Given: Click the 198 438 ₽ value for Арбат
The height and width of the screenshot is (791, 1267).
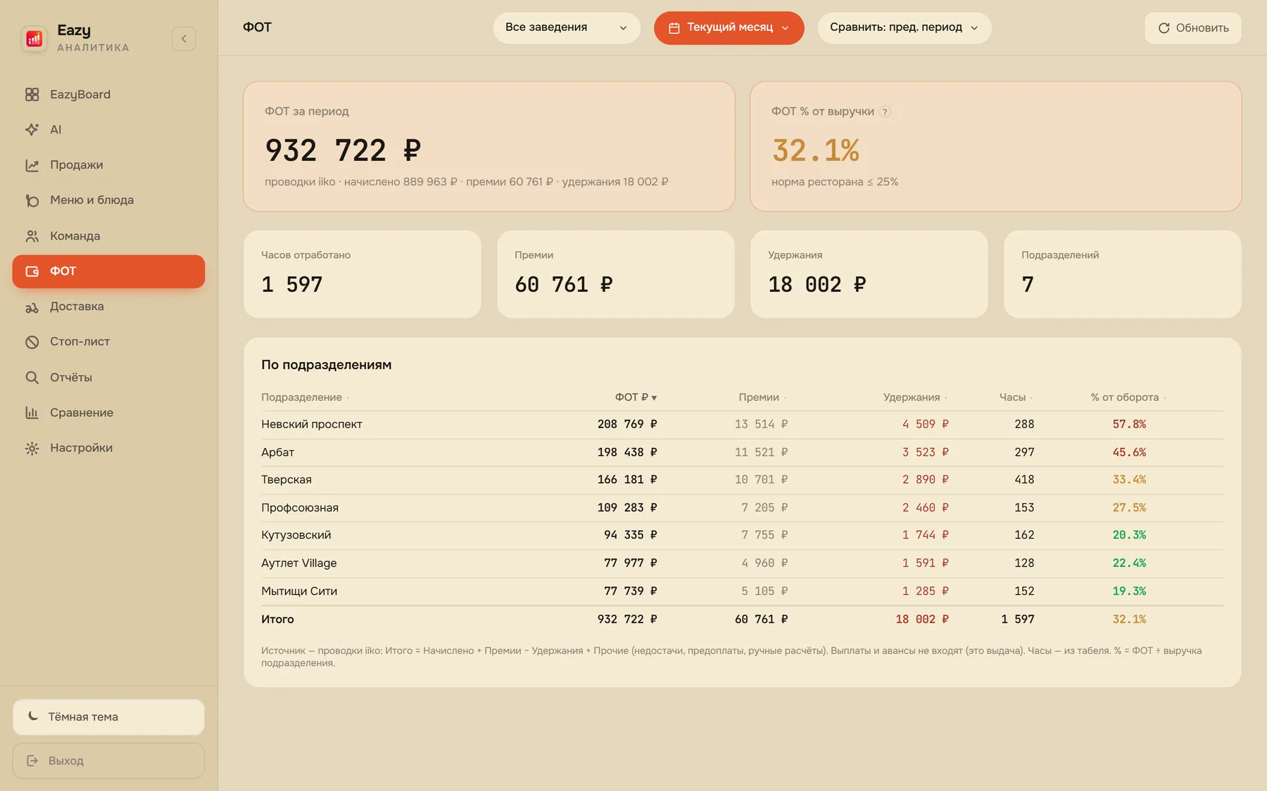Looking at the screenshot, I should coord(627,452).
